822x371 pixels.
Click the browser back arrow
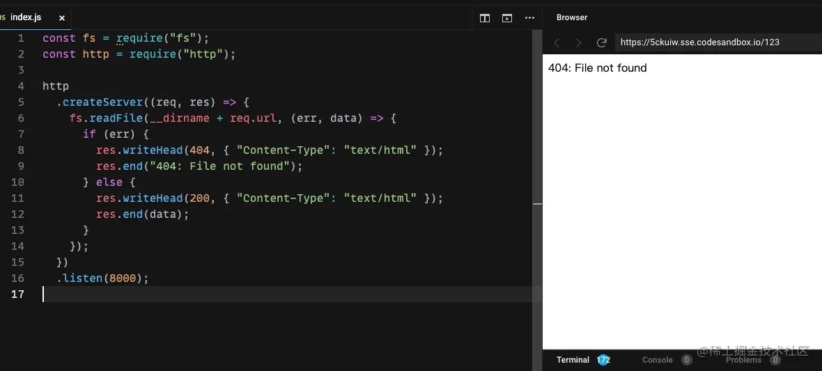click(557, 42)
